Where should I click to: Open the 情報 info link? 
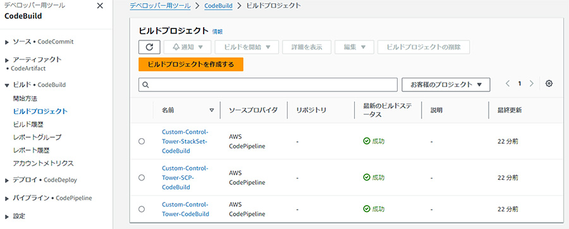[217, 32]
